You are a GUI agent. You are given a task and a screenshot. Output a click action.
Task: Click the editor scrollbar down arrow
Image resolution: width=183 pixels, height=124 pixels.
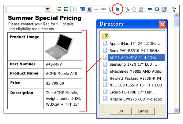pos(177,110)
